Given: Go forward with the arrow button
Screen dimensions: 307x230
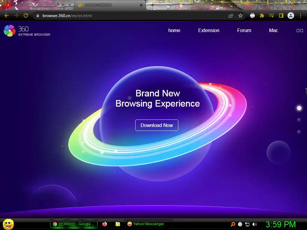Looking at the screenshot, I should (x=16, y=16).
